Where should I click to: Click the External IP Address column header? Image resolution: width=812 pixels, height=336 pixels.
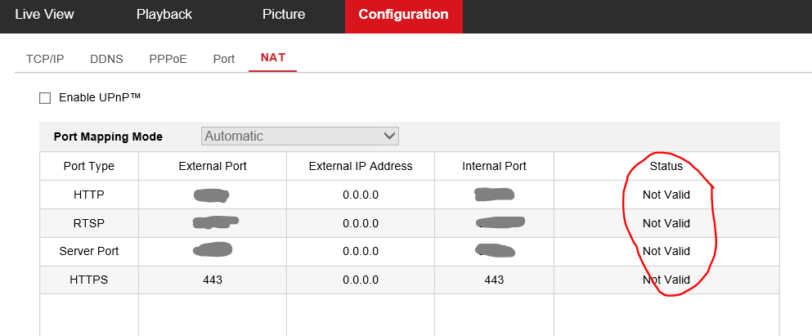(x=361, y=166)
